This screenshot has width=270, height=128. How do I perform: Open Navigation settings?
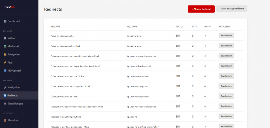pyautogui.click(x=19, y=87)
